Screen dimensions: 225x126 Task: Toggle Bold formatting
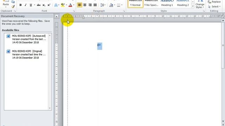point(20,5)
